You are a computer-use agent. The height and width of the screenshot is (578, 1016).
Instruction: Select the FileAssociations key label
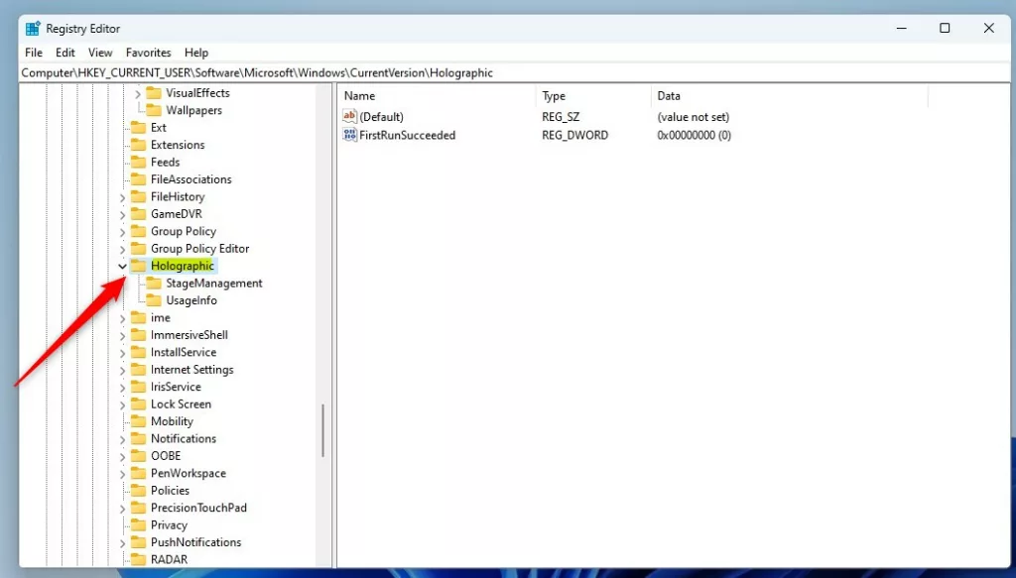(191, 179)
